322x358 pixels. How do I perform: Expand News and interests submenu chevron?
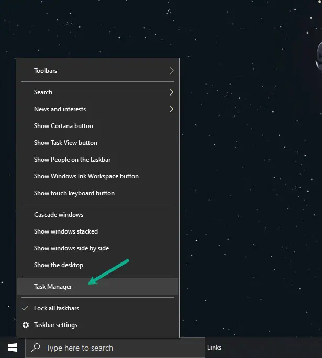coord(172,109)
